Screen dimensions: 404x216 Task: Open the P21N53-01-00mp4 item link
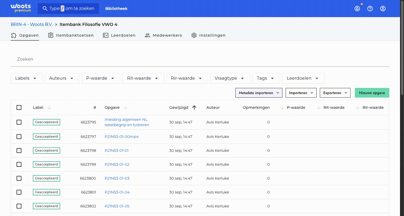pos(122,137)
